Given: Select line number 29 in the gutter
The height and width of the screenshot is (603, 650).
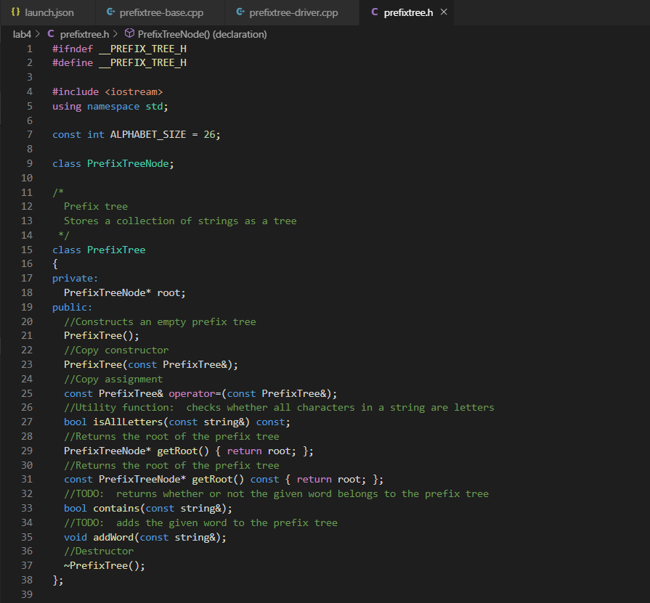Looking at the screenshot, I should tap(28, 451).
